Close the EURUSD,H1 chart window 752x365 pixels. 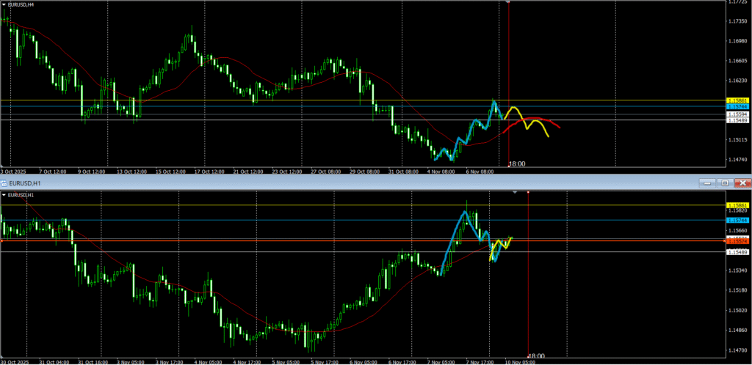(x=742, y=182)
